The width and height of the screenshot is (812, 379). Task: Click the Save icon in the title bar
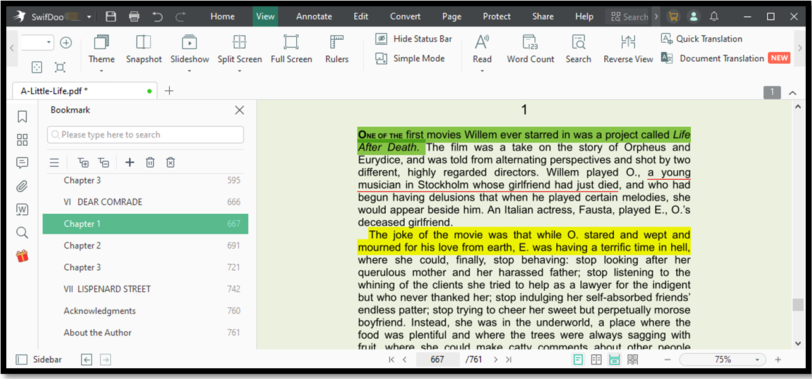click(x=111, y=16)
